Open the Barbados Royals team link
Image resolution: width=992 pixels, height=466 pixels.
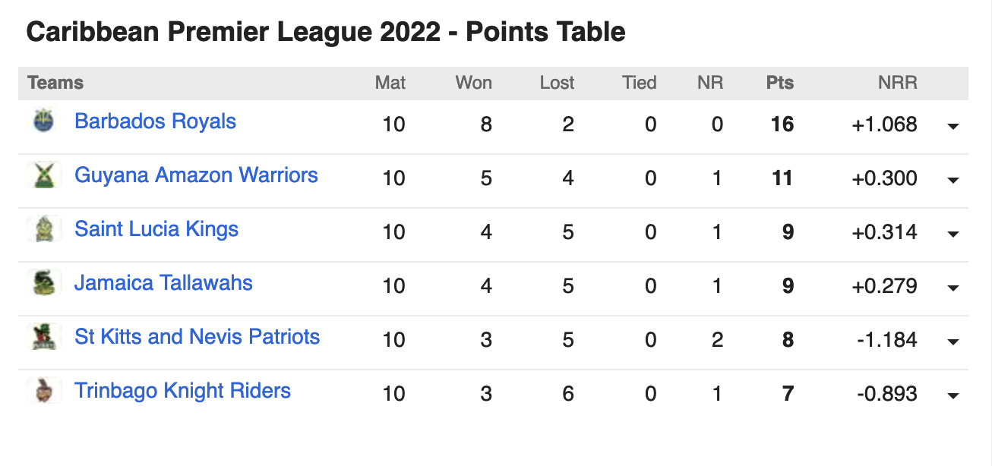coord(155,121)
